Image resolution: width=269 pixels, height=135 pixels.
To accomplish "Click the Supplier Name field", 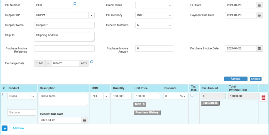I will coord(64,25).
